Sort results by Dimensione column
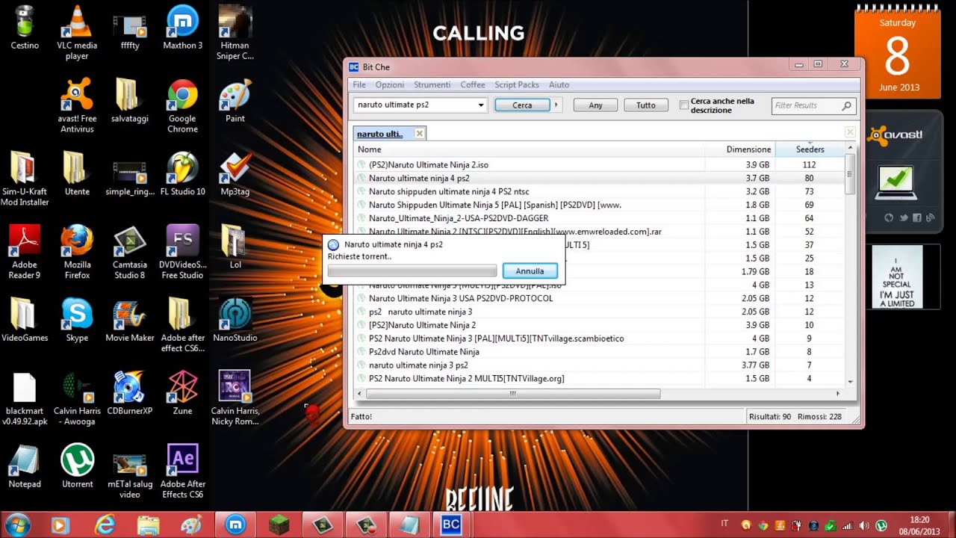The height and width of the screenshot is (538, 956). [740, 149]
